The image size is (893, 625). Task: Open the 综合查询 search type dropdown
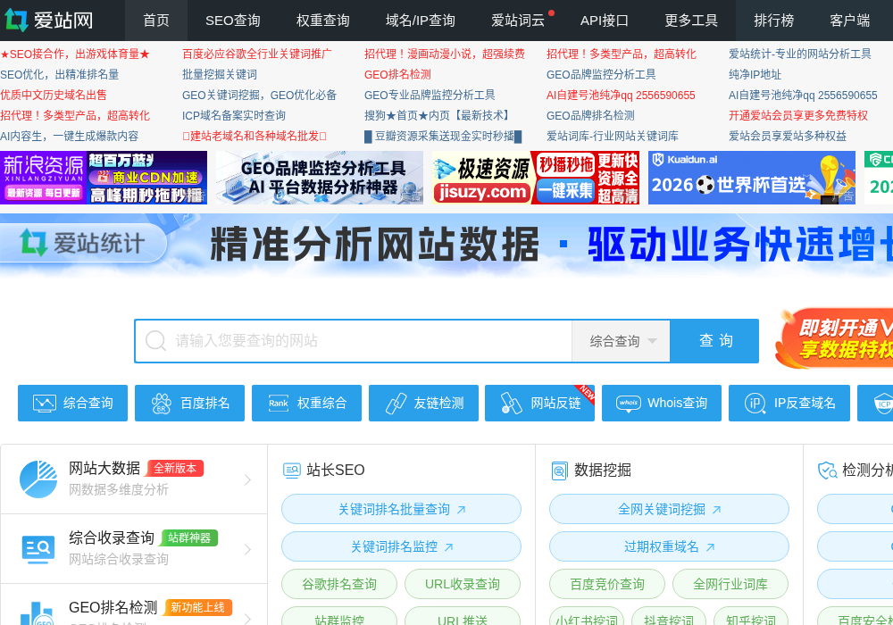coord(621,341)
